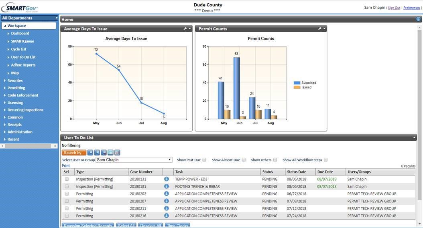
Task: Click wrench settings on Average Days To Issue panel
Action: [185, 29]
